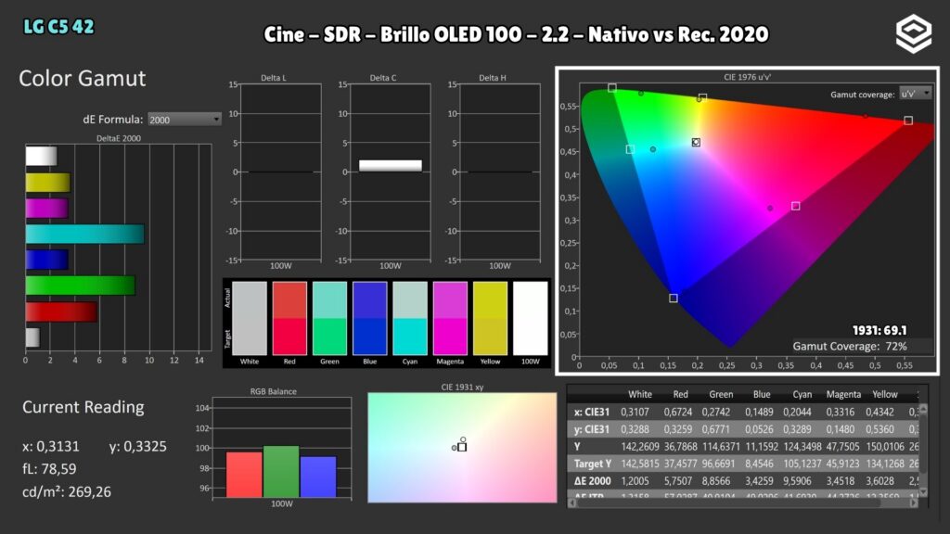950x534 pixels.
Task: Click the 'Gamut Coverage: 72%' readout
Action: tap(850, 347)
